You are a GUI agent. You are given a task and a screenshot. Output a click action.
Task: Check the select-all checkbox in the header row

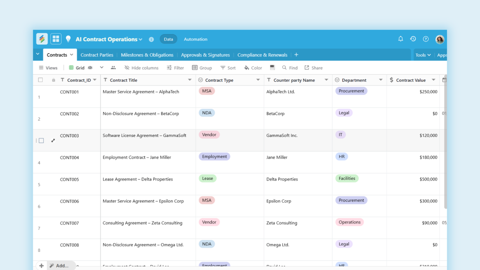pos(40,80)
